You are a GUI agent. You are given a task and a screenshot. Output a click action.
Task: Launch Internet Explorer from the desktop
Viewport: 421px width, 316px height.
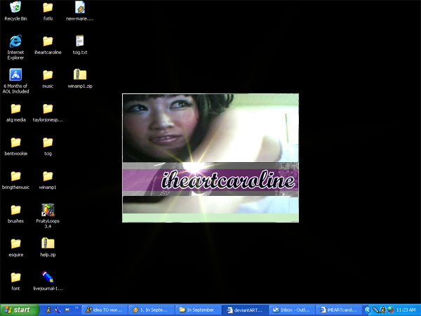[x=15, y=42]
